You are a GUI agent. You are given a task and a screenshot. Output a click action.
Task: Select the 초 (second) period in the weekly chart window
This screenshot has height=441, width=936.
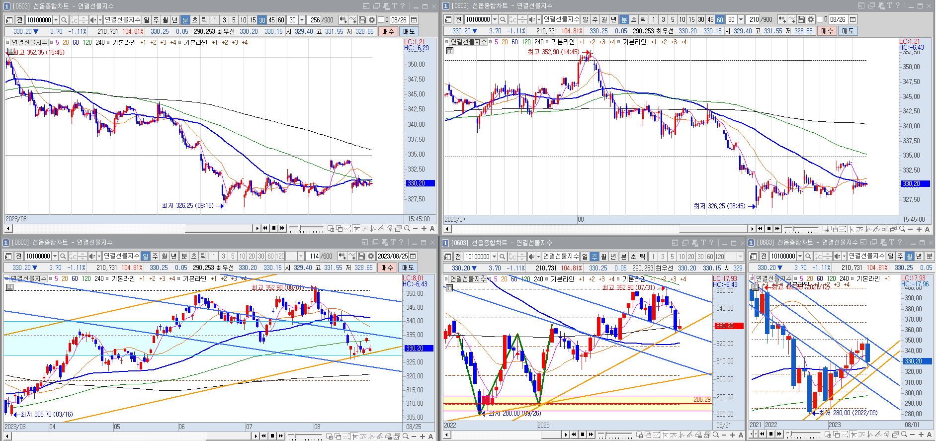633,257
